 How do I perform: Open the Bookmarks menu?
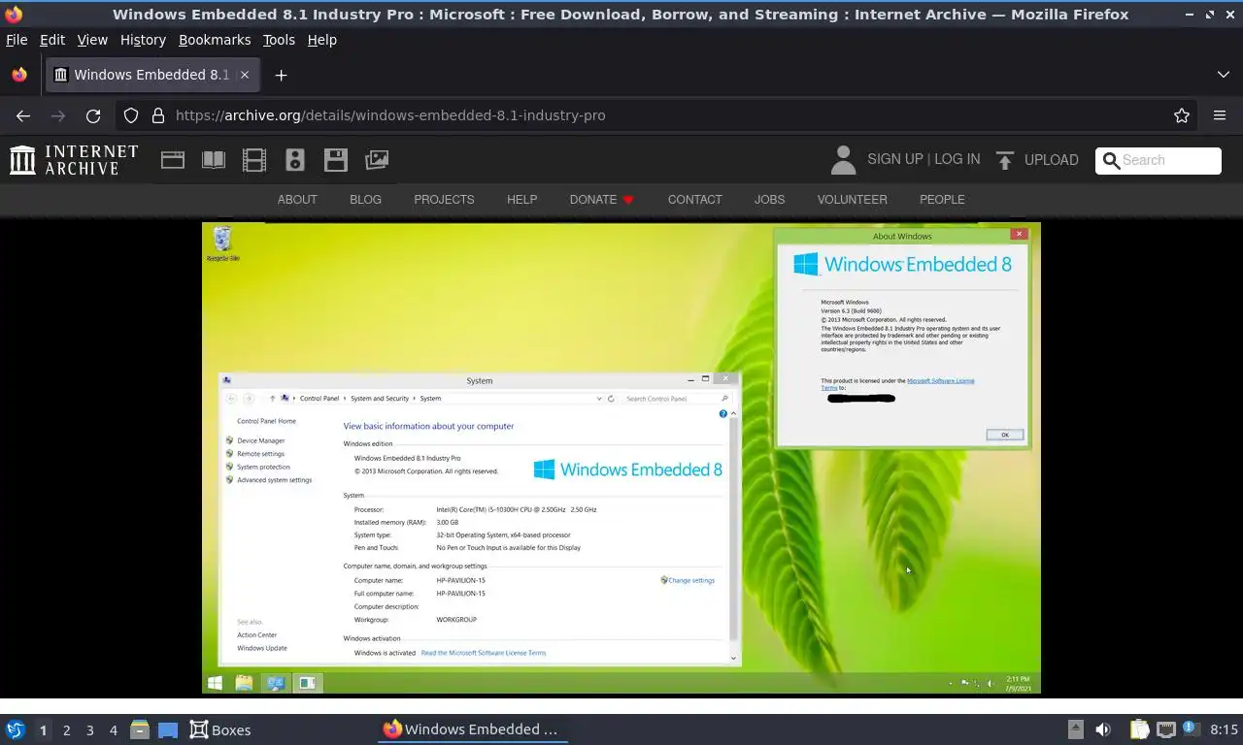pyautogui.click(x=215, y=40)
